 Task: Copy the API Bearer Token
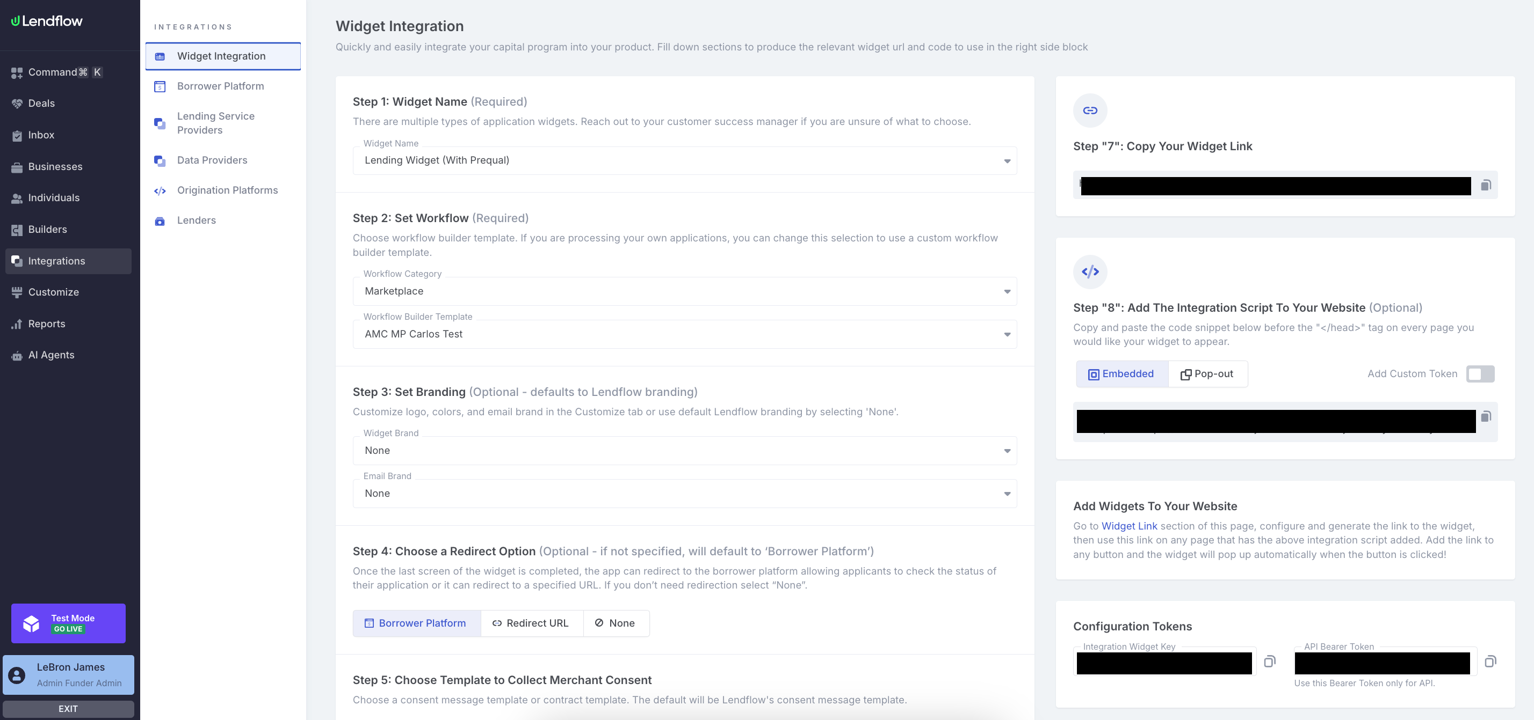pyautogui.click(x=1490, y=661)
